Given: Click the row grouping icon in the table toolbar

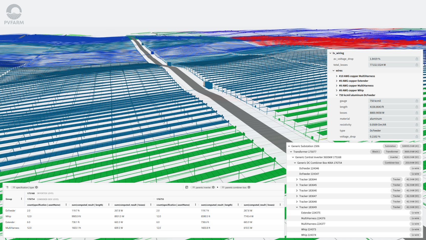Looking at the screenshot, I should tap(7, 187).
